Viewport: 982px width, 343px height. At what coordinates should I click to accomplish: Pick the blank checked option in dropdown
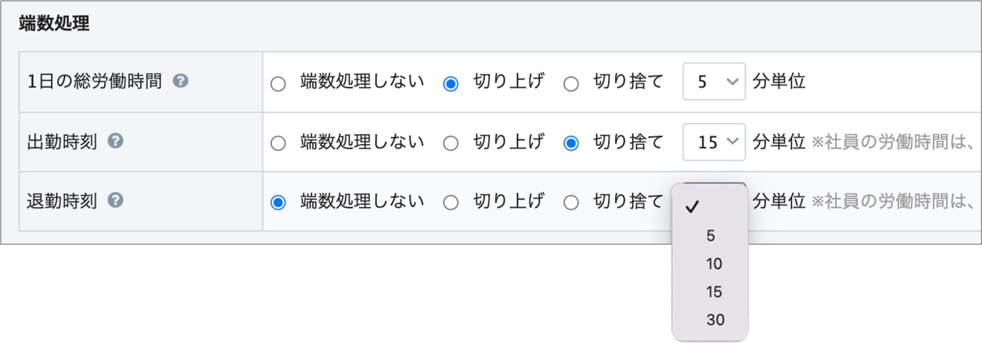point(710,207)
